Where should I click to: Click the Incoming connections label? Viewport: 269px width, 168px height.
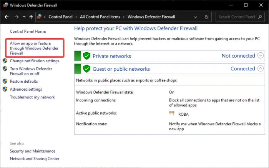[96, 100]
